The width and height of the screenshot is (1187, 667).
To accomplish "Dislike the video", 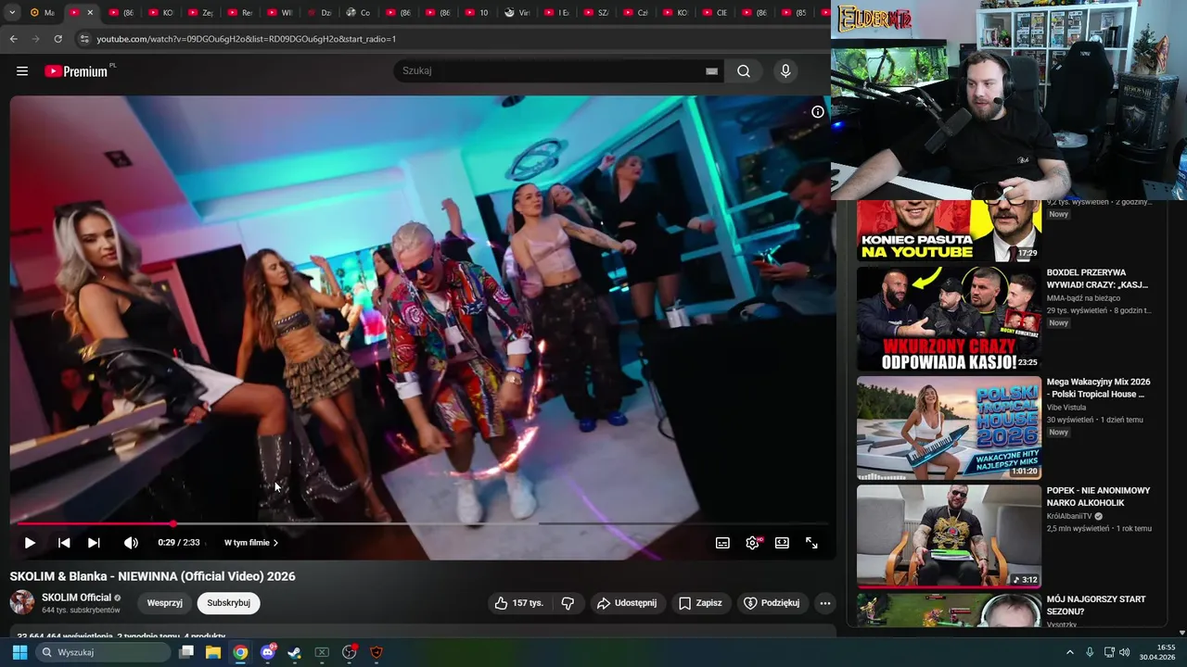I will (x=568, y=603).
